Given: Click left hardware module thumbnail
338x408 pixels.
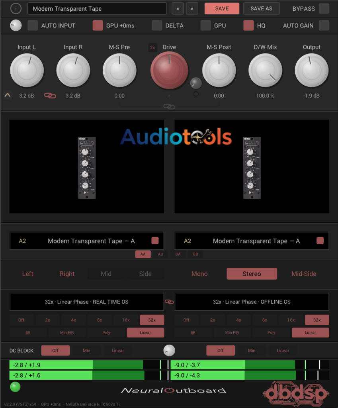Looking at the screenshot, I should (x=87, y=168).
